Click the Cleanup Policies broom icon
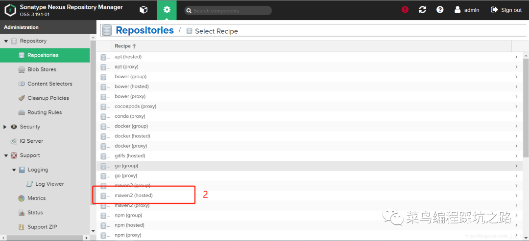This screenshot has width=529, height=241. pos(22,98)
